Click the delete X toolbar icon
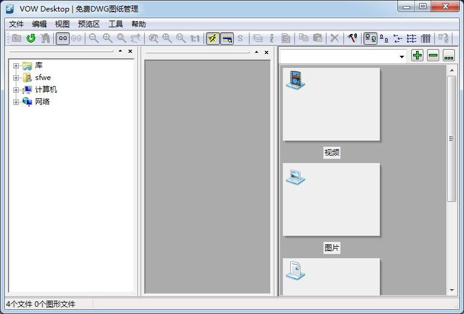 (x=335, y=38)
